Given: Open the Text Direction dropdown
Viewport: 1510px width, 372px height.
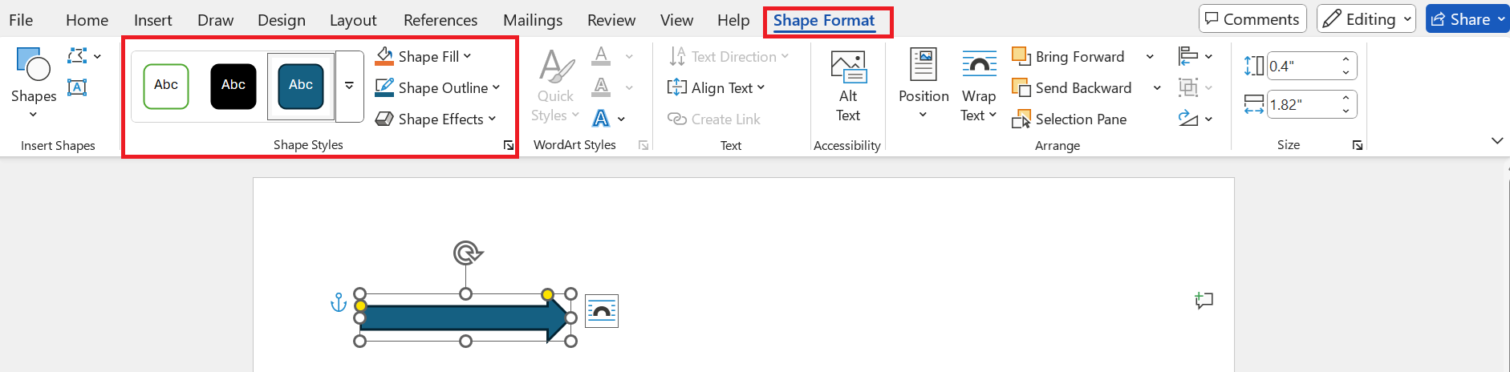Looking at the screenshot, I should 729,56.
